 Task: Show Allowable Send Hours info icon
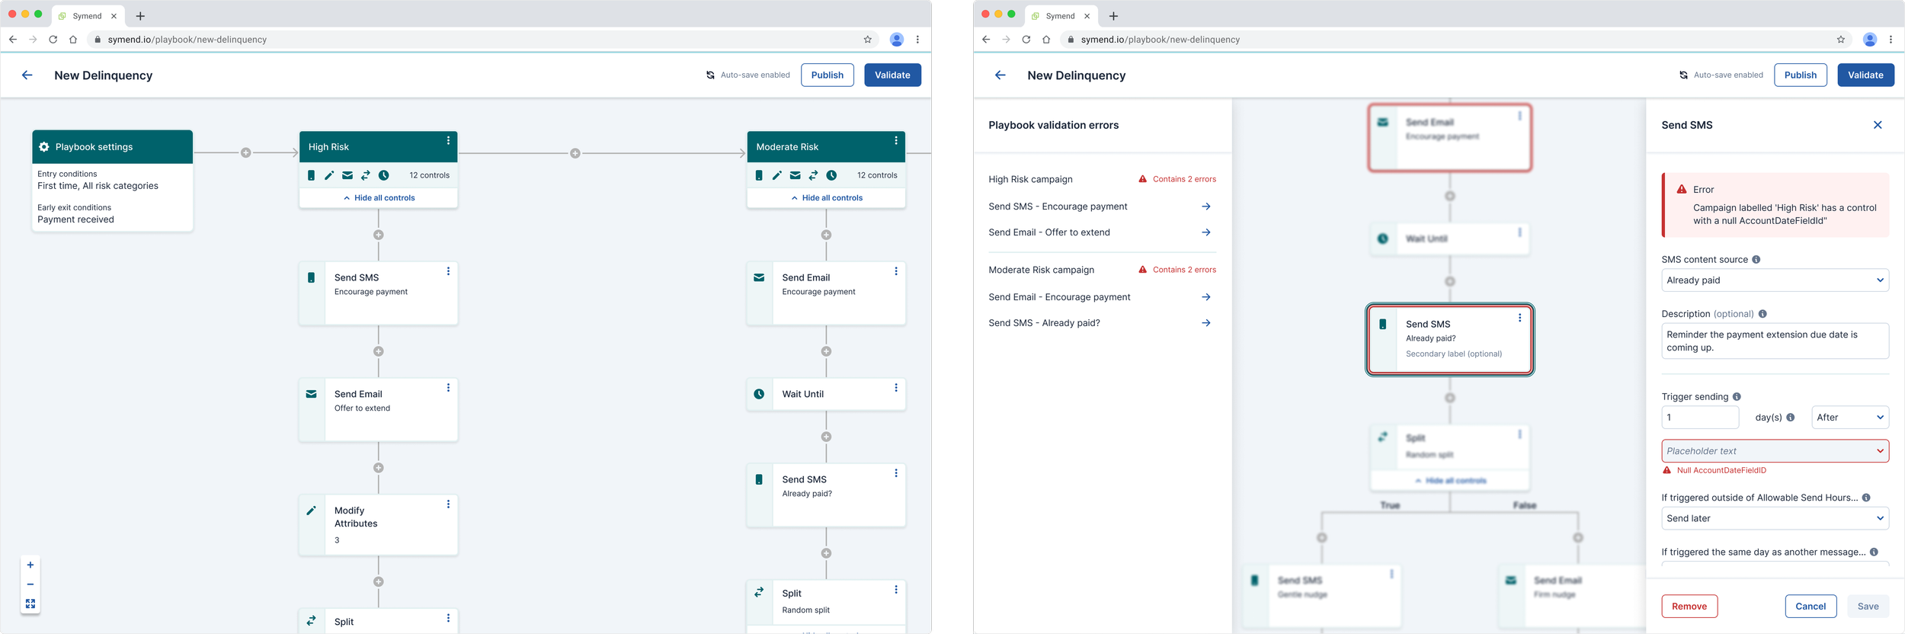(1866, 498)
